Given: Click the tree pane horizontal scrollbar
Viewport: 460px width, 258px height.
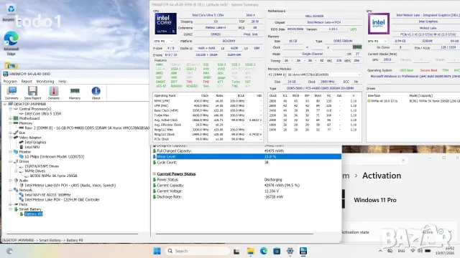Looking at the screenshot, I should pyautogui.click(x=72, y=234).
